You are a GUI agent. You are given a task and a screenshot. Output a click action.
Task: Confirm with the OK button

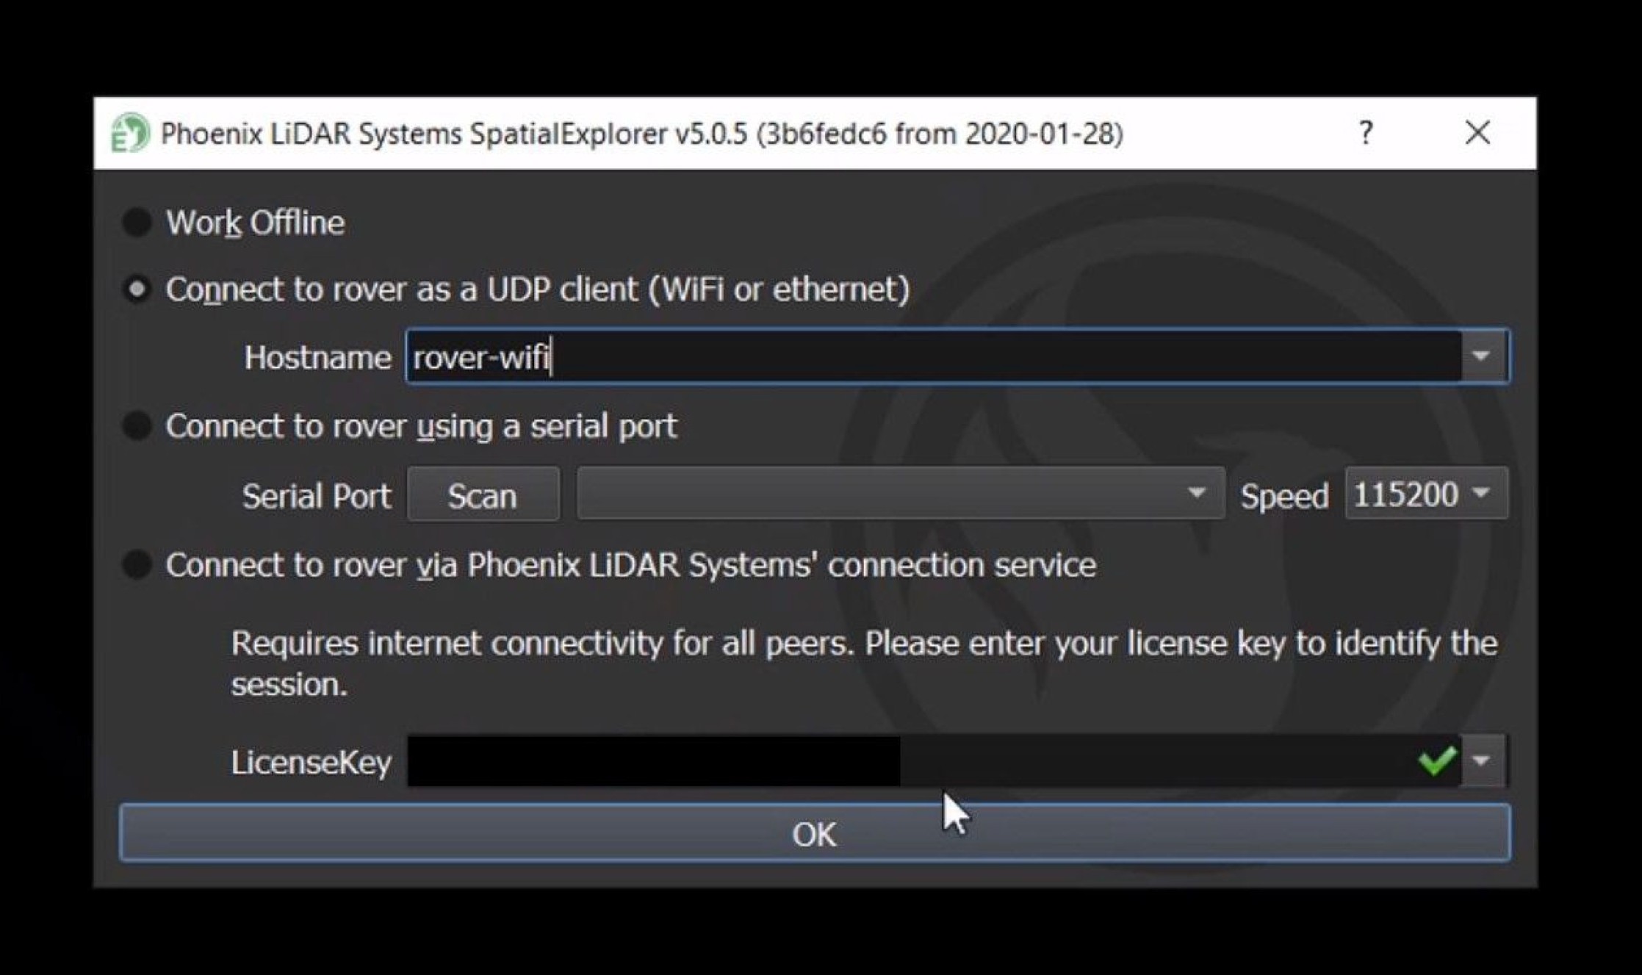815,833
